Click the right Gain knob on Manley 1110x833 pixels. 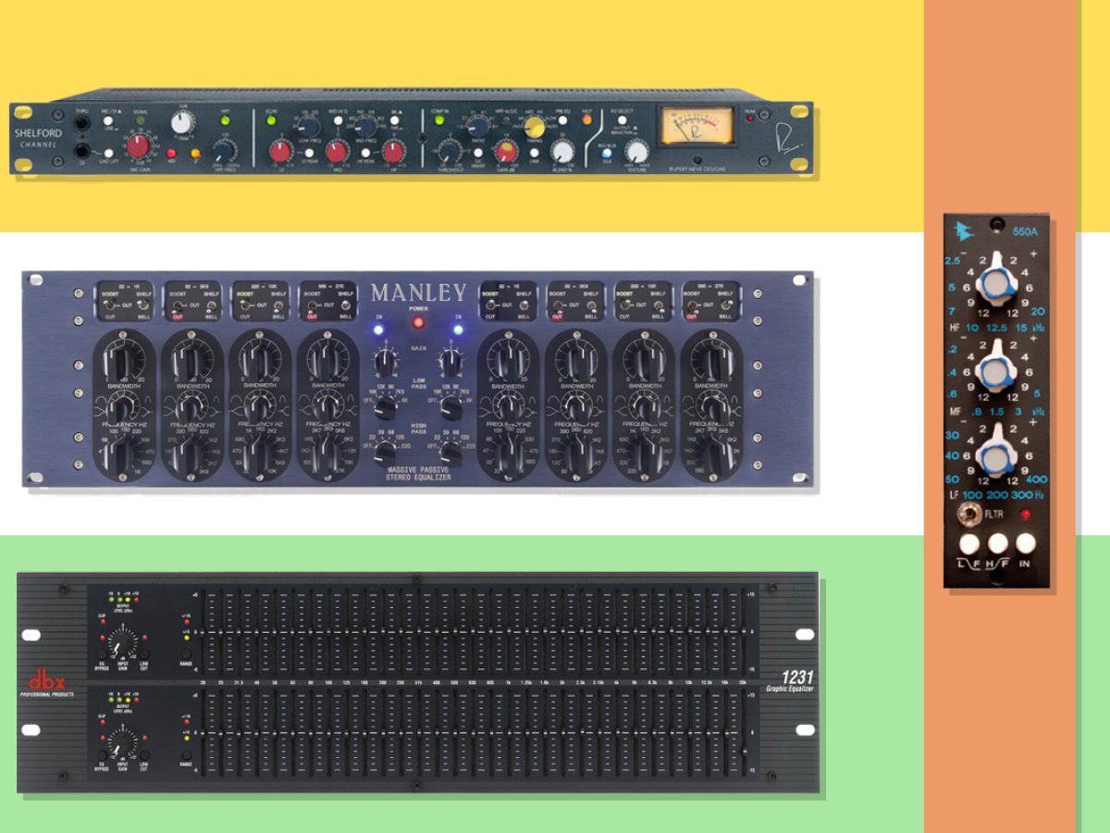[450, 361]
